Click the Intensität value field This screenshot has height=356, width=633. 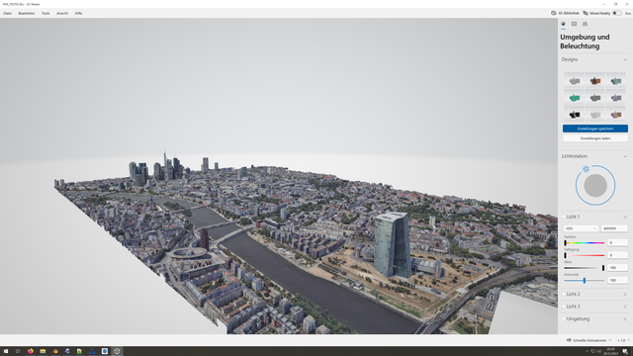click(x=617, y=280)
